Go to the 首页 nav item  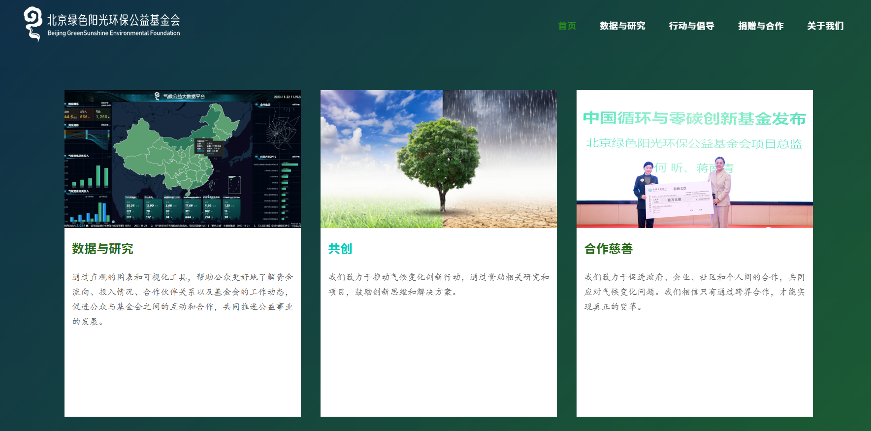coord(567,26)
